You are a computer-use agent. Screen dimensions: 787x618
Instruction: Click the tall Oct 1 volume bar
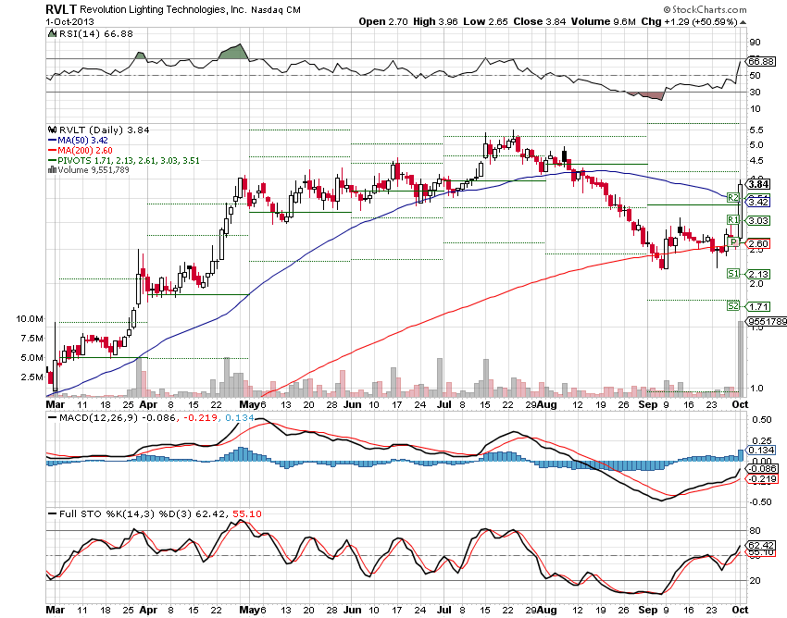coord(741,359)
